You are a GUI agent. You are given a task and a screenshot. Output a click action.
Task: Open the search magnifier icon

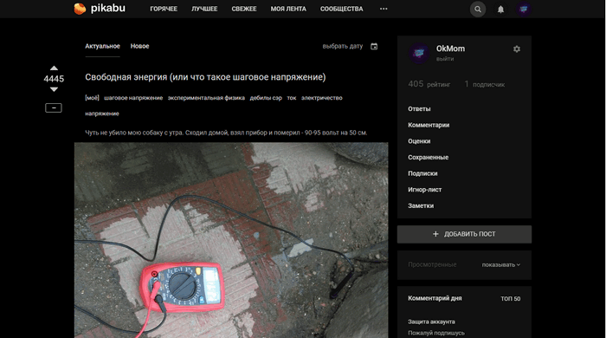478,10
